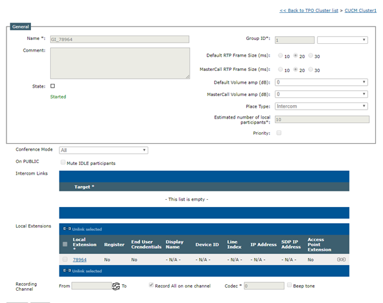Check the box for extension 78964 row

65,259
